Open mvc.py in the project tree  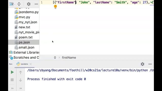point(23,17)
